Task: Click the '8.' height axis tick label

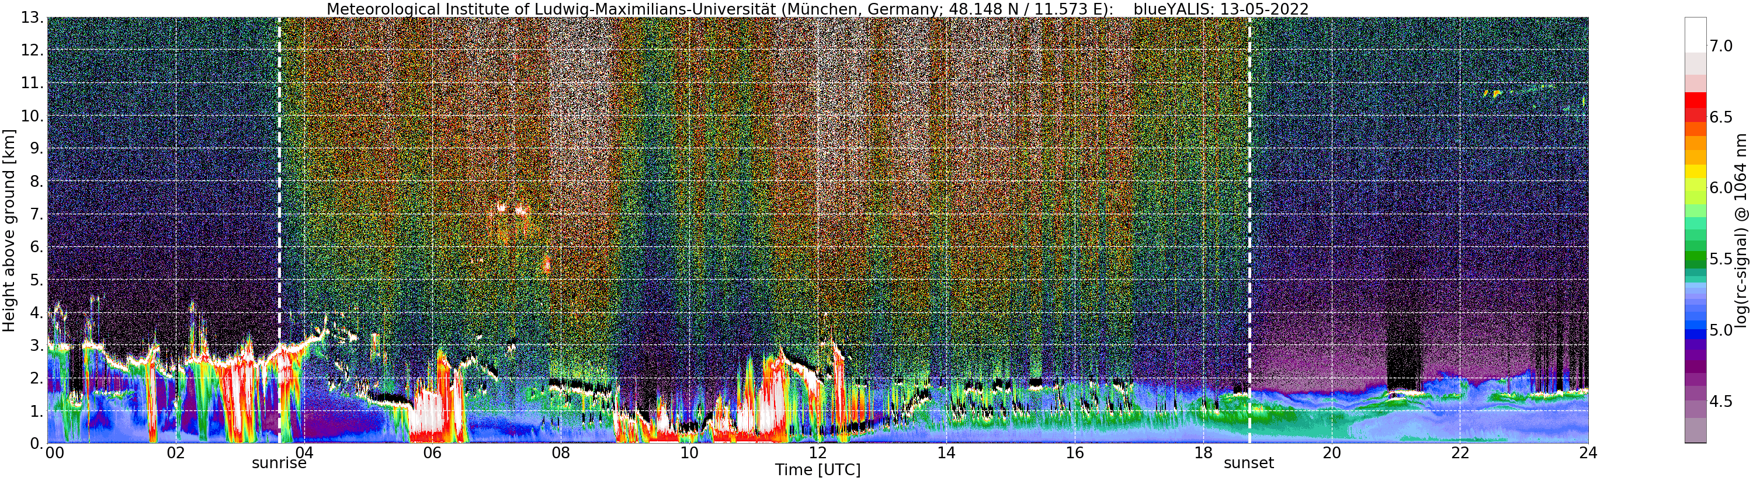Action: coord(37,182)
